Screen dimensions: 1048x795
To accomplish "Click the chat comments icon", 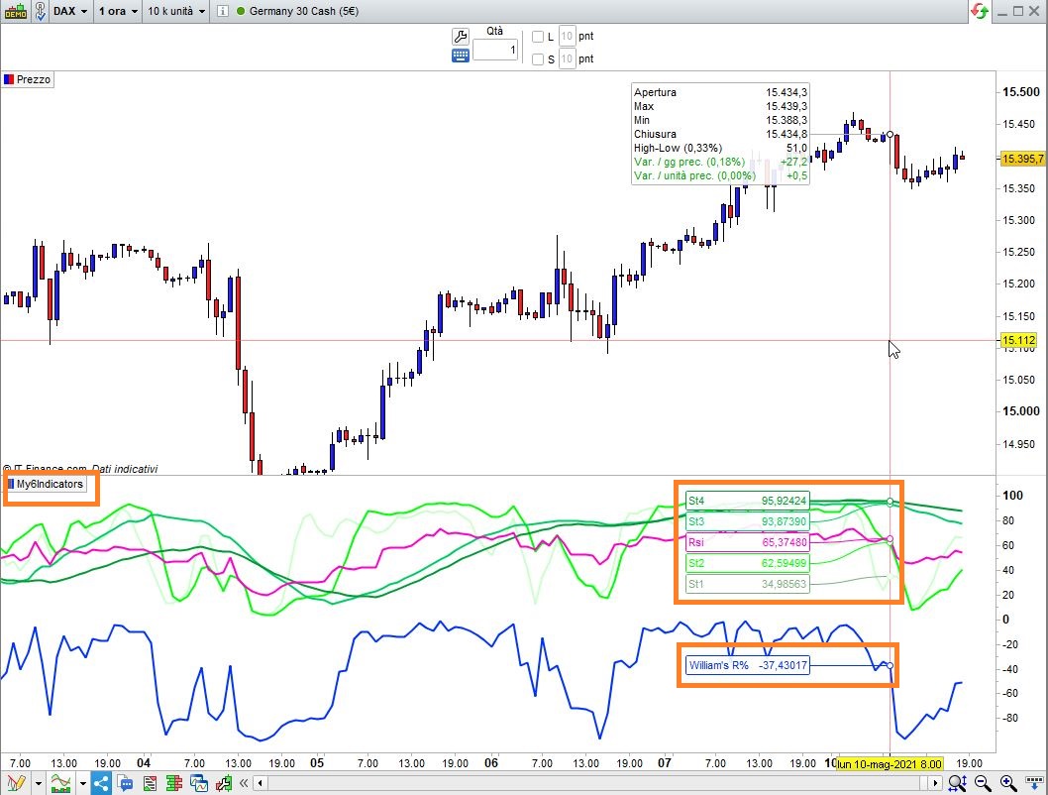I will pyautogui.click(x=125, y=783).
